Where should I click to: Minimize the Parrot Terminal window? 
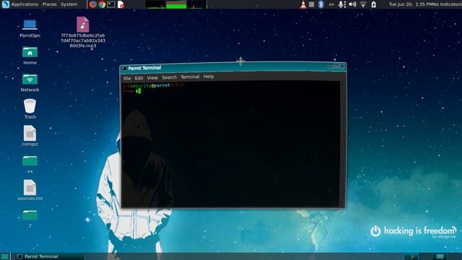click(330, 67)
